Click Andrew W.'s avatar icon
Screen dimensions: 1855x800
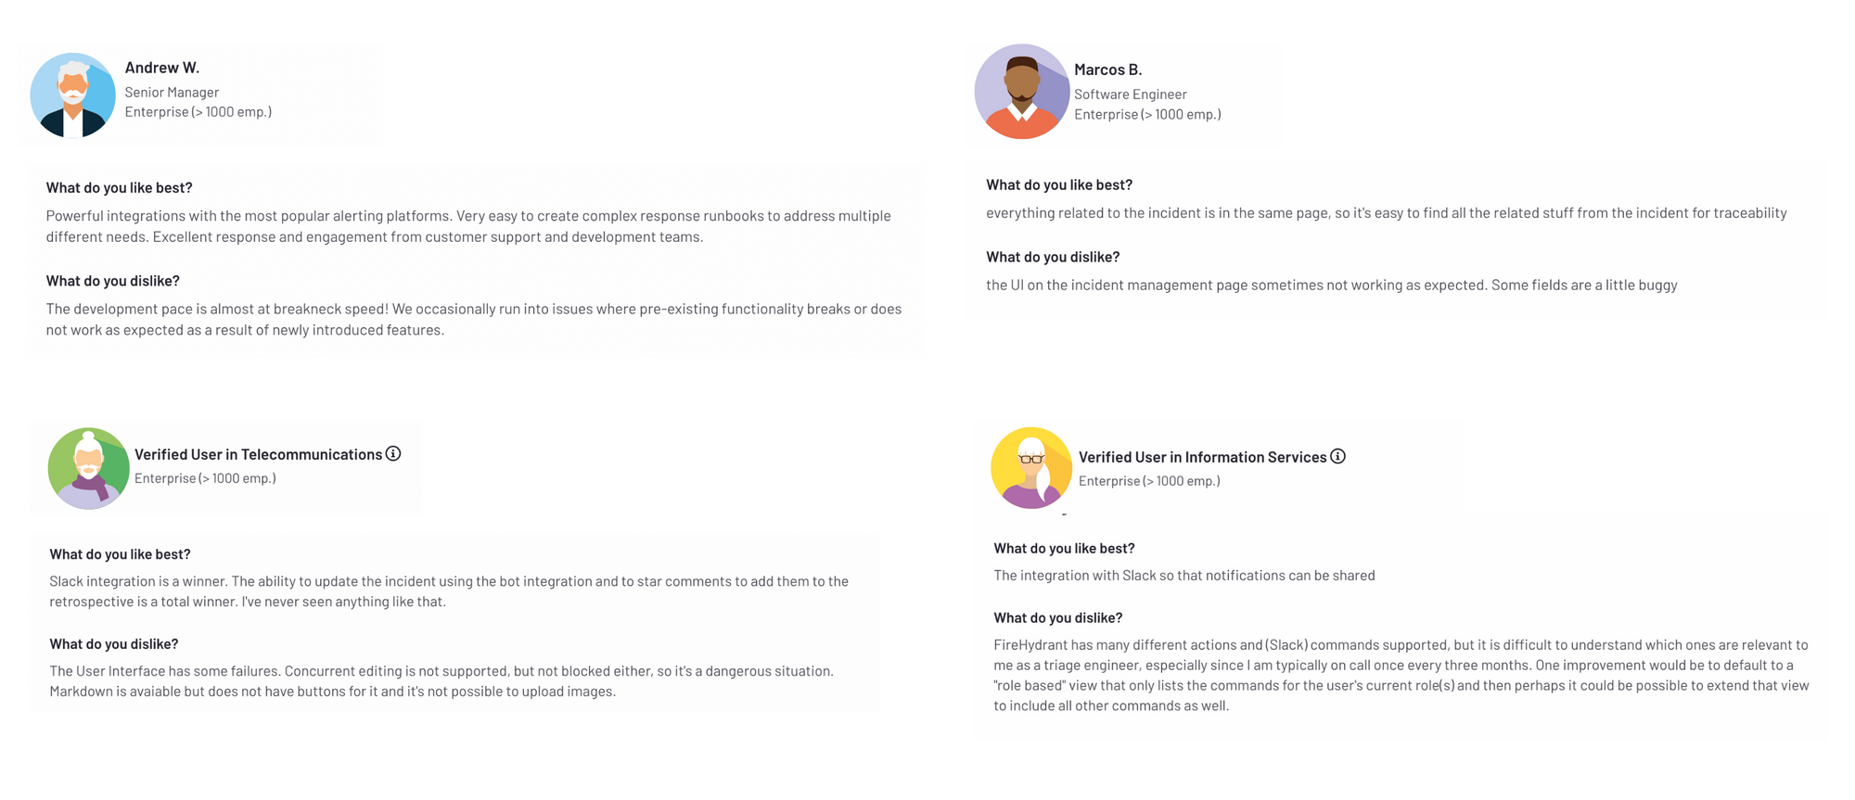click(73, 95)
